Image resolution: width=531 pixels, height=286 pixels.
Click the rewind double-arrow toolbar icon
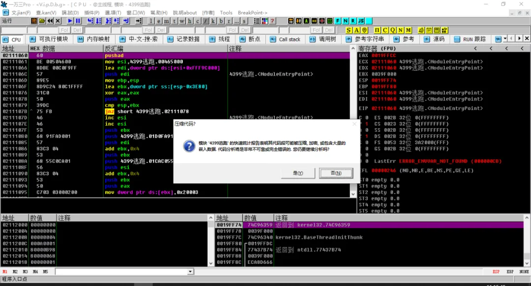pyautogui.click(x=50, y=21)
